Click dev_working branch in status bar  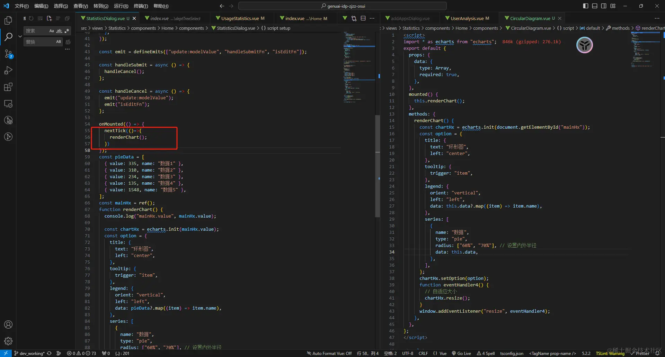pos(30,353)
